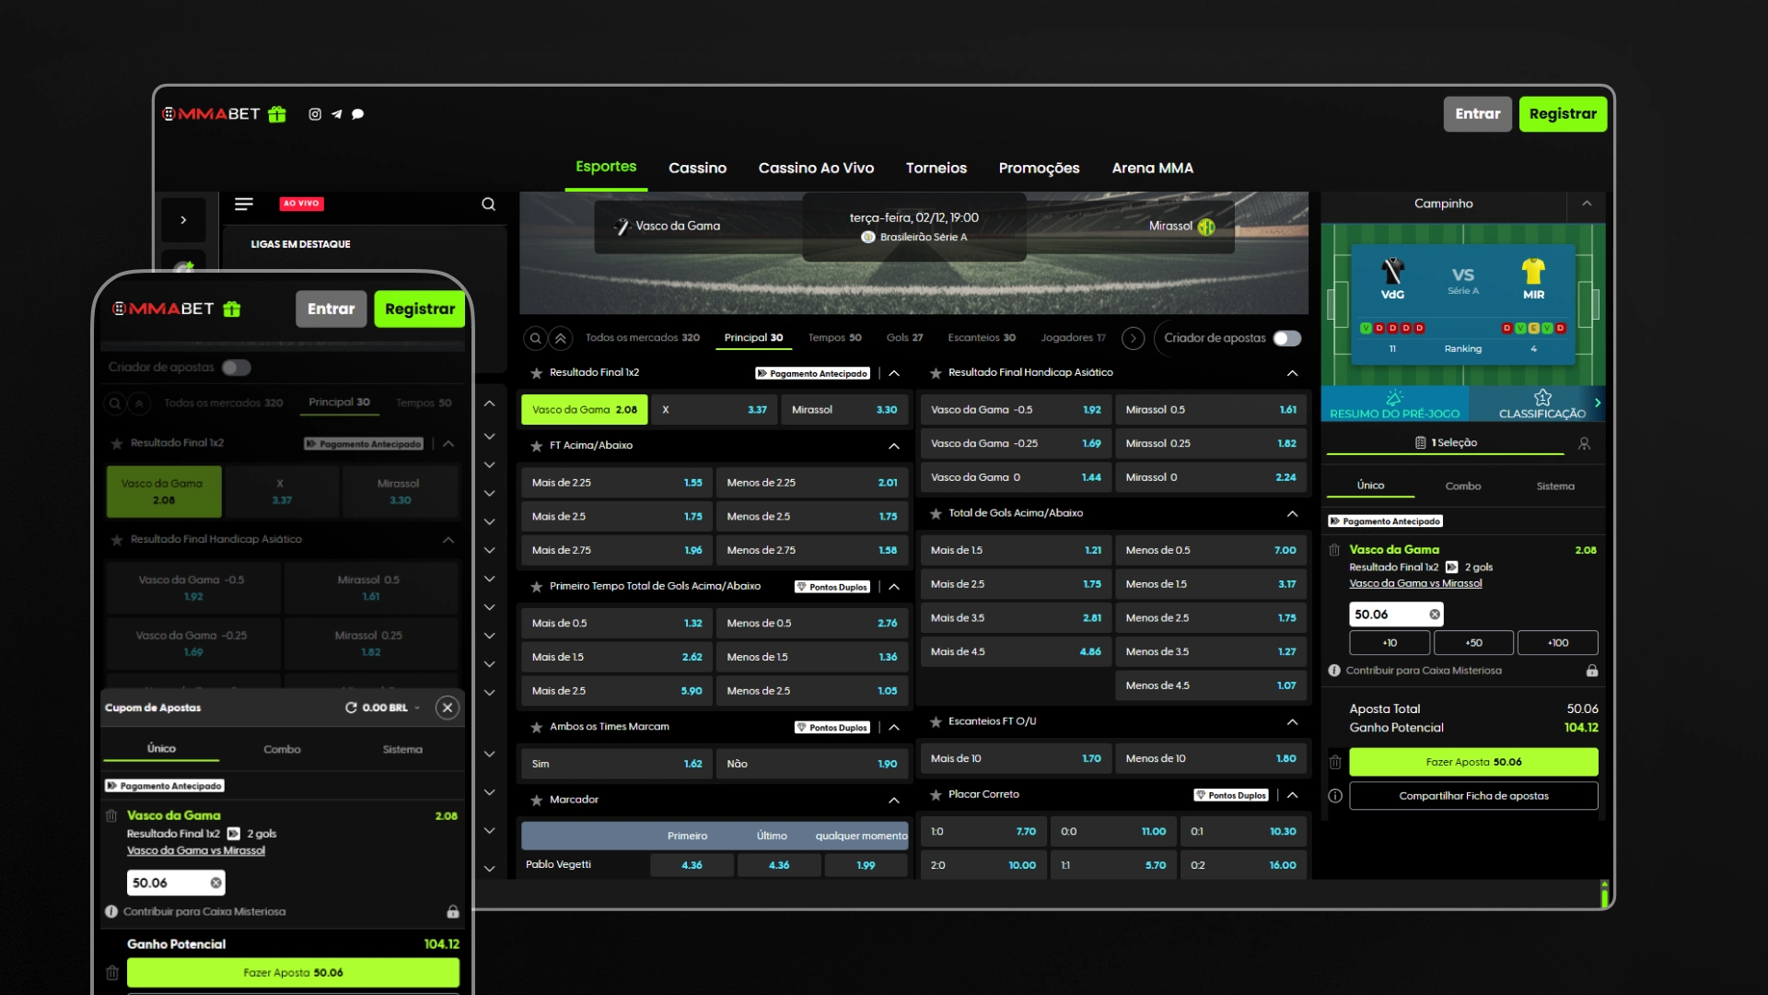Screen dimensions: 1768x995
Task: Toggle Contribuir para Caixa Misteriosa lock
Action: click(1592, 671)
